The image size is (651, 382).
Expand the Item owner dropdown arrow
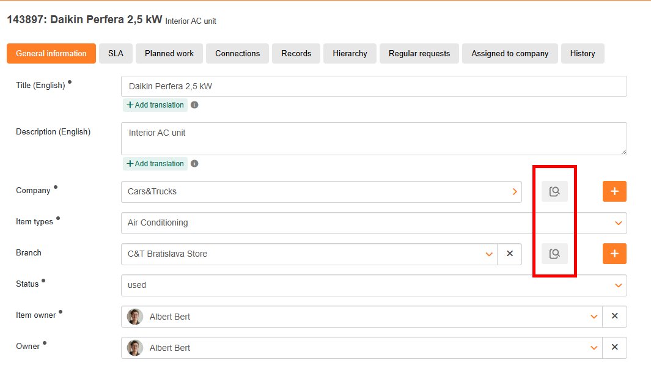click(594, 317)
